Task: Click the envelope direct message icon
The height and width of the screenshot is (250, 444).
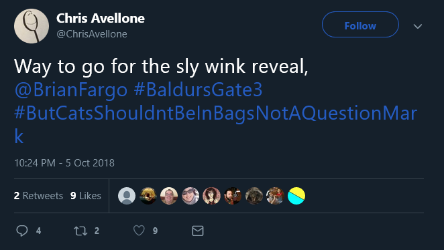Action: (198, 231)
